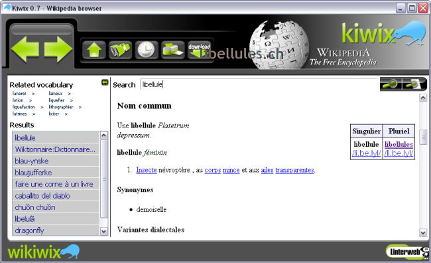Open the 'blau-ynske' result

(x=56, y=161)
